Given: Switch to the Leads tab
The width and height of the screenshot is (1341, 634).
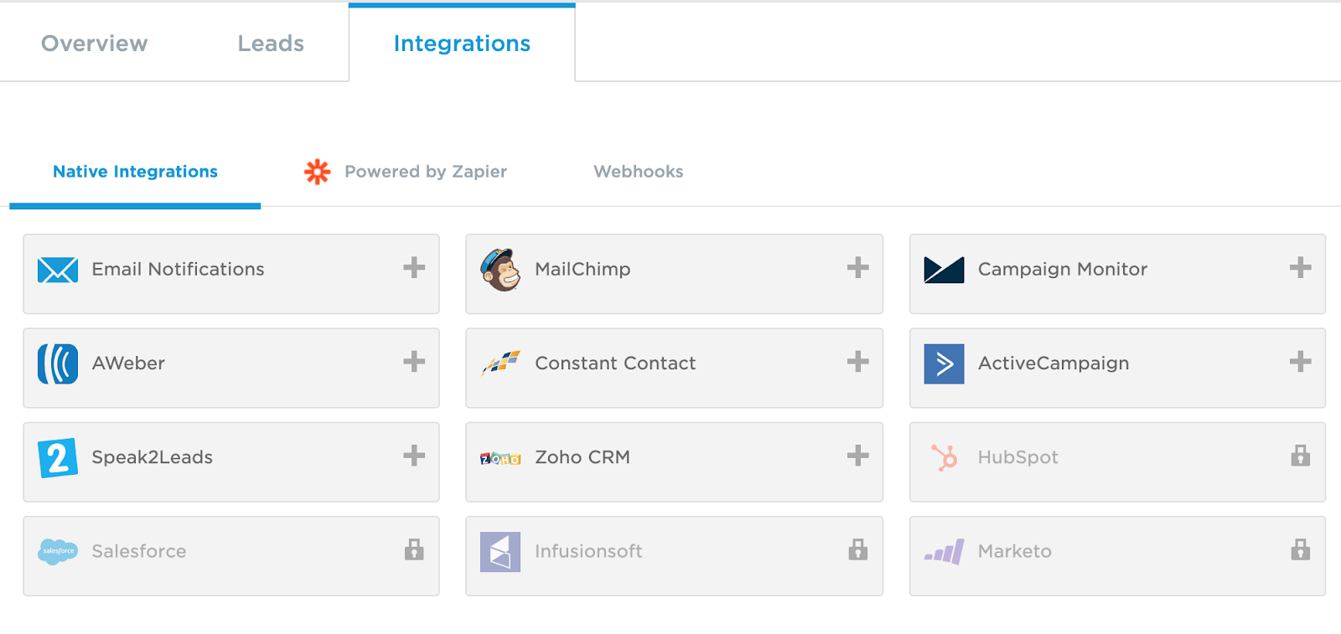Looking at the screenshot, I should pyautogui.click(x=271, y=44).
